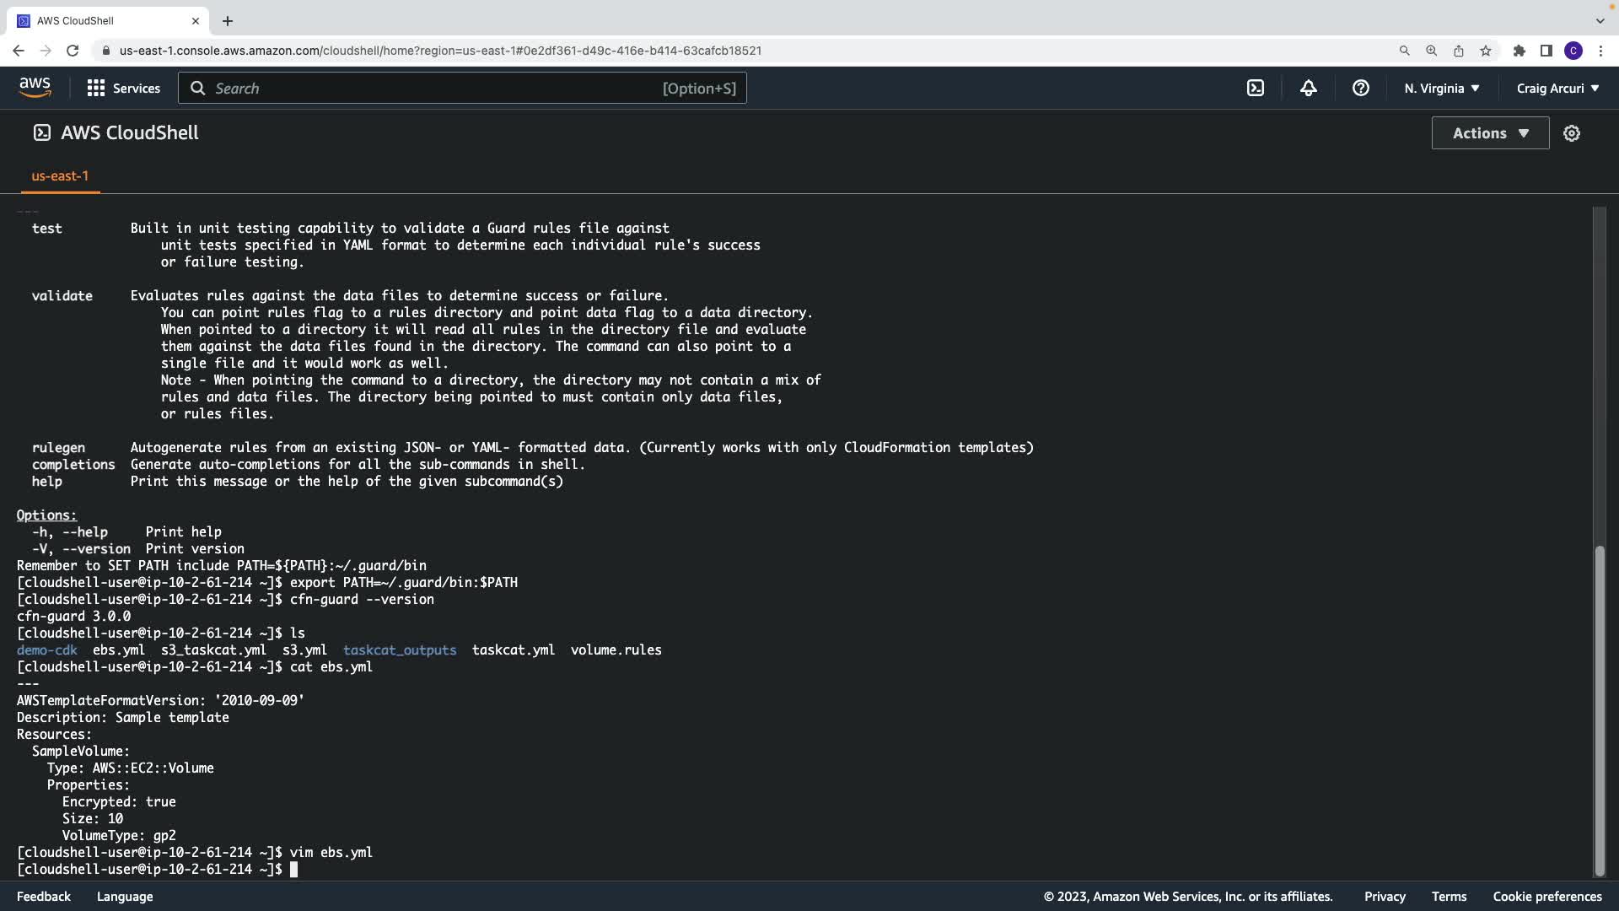Open the notifications bell

[x=1308, y=88]
